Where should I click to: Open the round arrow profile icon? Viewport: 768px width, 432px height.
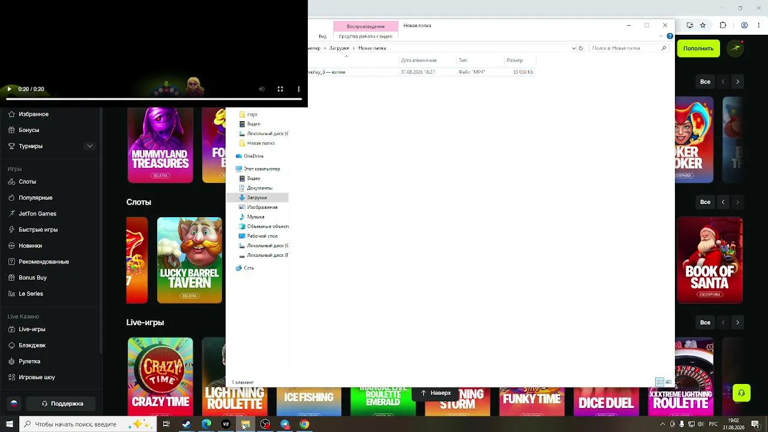pos(736,48)
